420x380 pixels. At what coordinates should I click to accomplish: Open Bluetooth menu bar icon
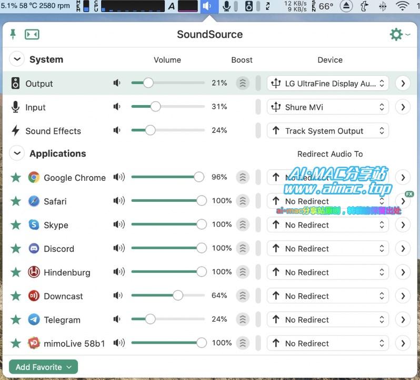(383, 6)
